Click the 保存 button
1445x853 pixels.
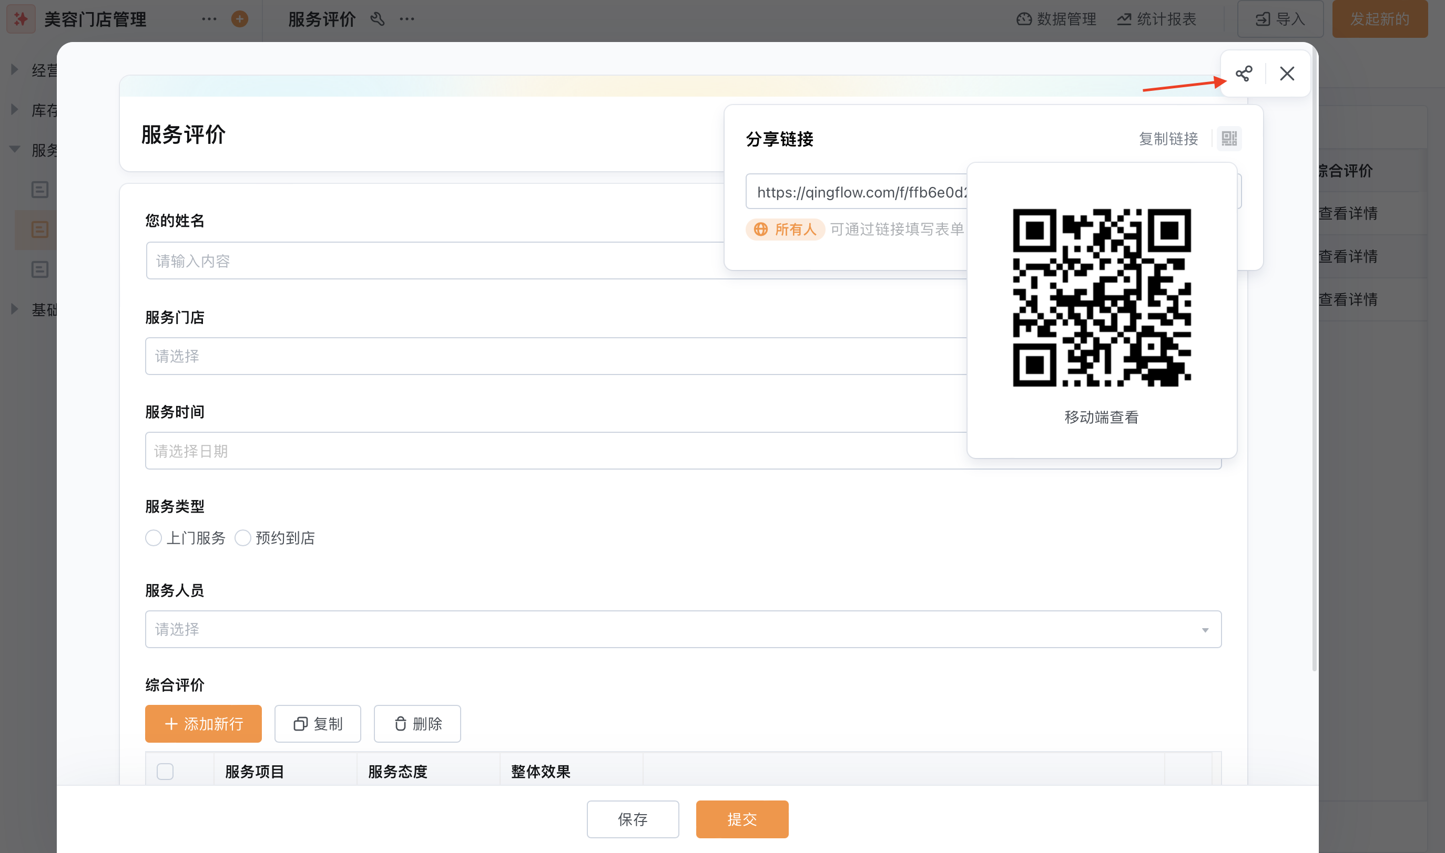[633, 819]
